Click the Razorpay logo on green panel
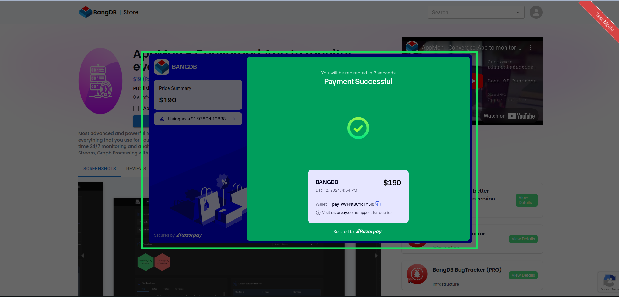The height and width of the screenshot is (297, 619). 369,231
